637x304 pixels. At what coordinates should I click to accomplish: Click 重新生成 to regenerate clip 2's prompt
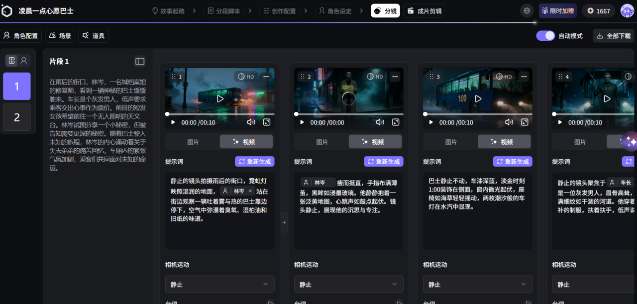tap(383, 161)
